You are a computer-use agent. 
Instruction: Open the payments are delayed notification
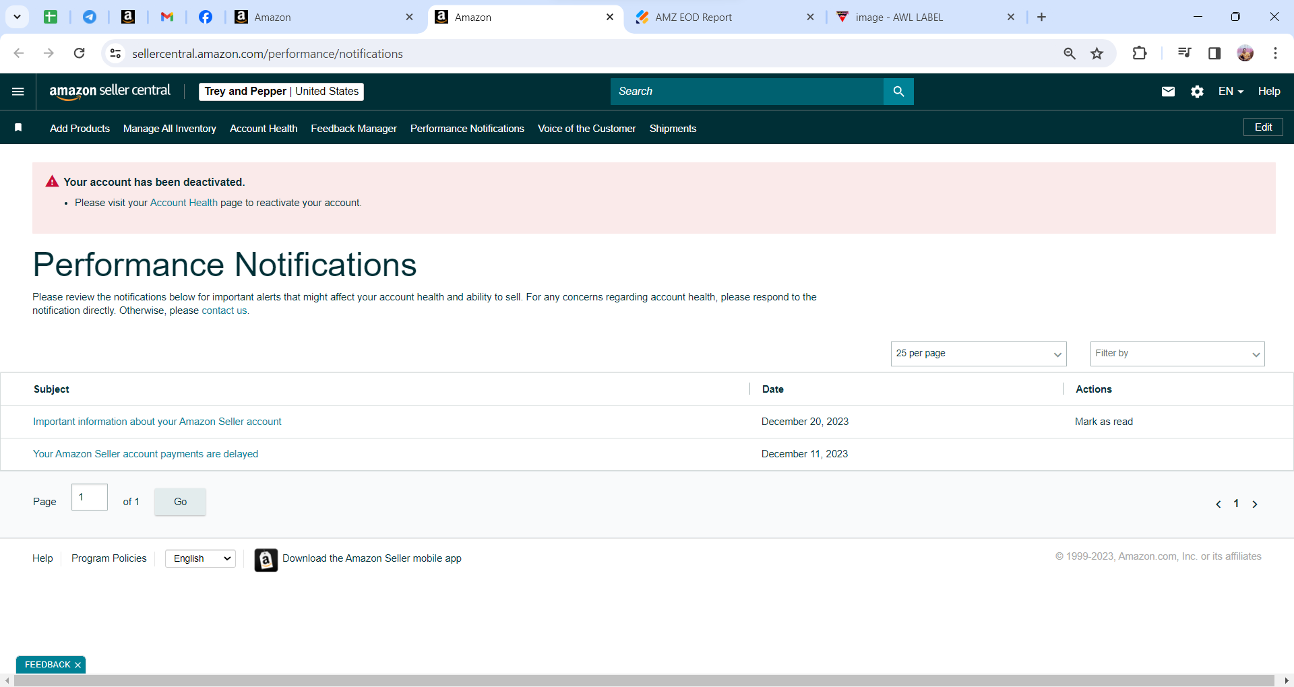(146, 454)
